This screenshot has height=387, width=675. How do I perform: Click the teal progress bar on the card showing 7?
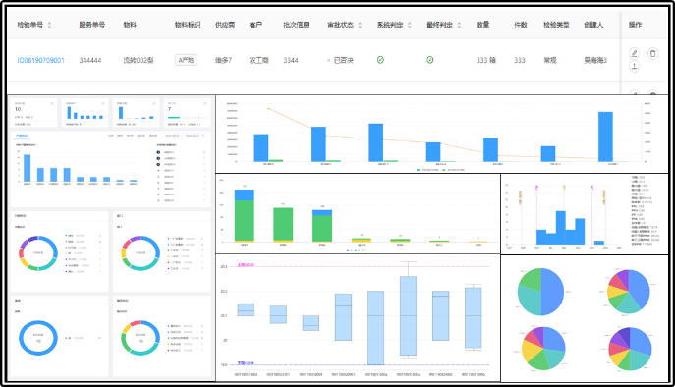(x=174, y=117)
